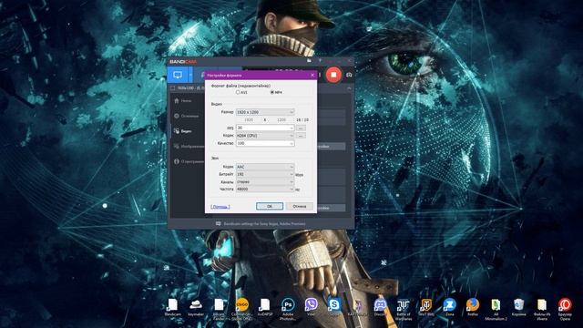Click the Отмена cancel button
583x328 pixels.
[x=300, y=206]
